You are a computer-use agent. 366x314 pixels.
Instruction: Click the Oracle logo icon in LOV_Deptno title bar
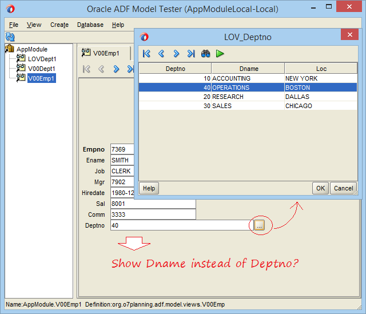(144, 37)
